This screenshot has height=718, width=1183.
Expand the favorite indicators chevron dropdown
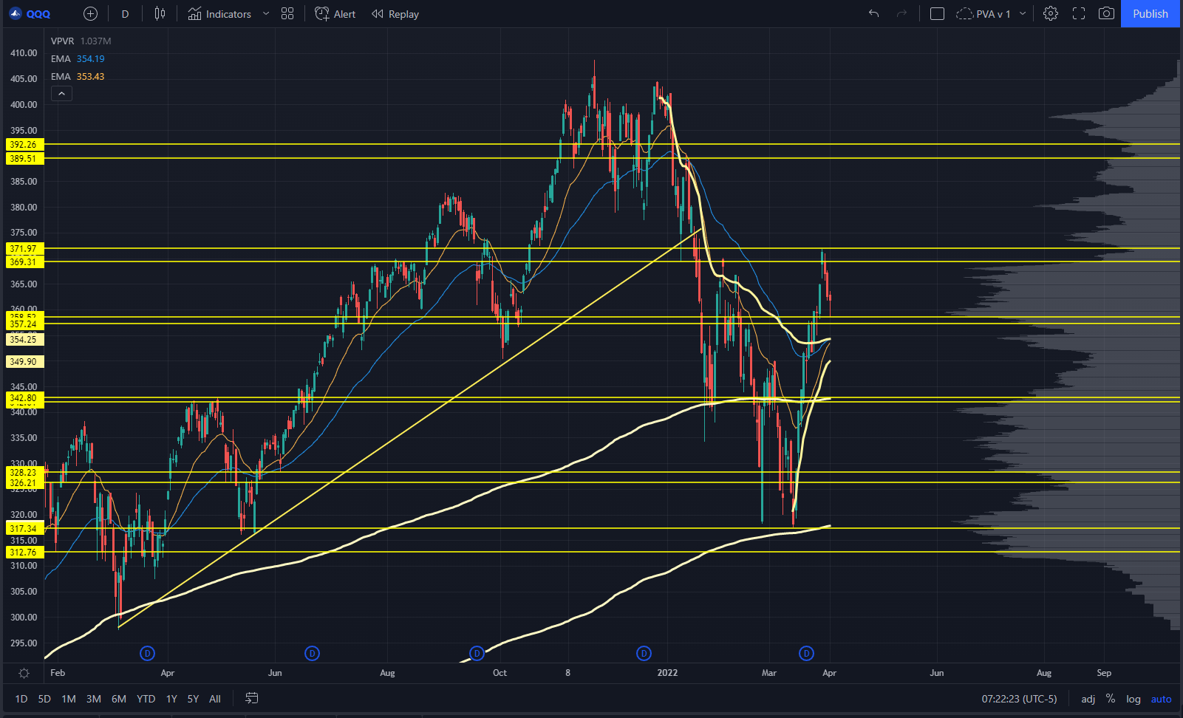click(266, 14)
